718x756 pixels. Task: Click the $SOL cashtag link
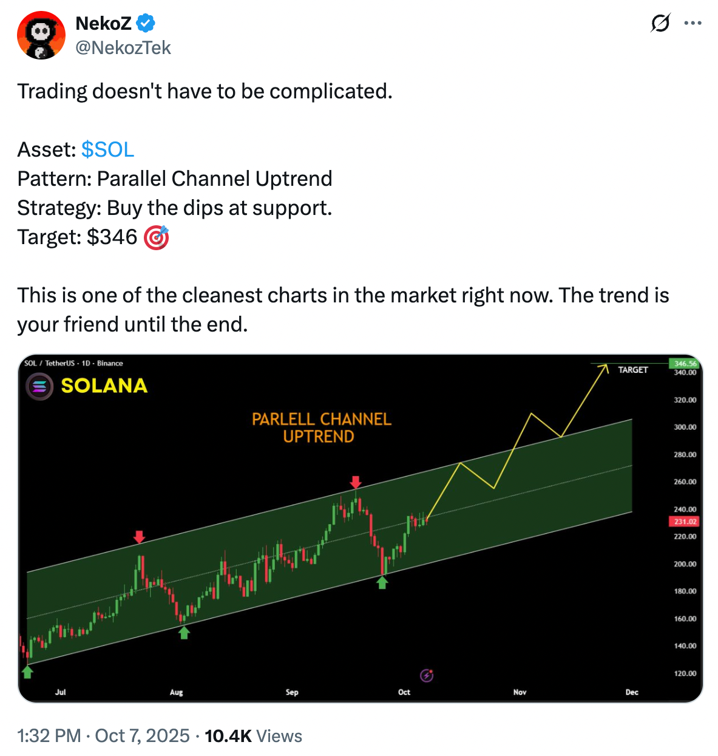(107, 149)
